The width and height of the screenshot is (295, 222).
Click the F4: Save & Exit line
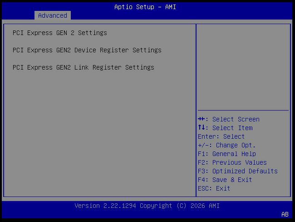click(x=225, y=180)
